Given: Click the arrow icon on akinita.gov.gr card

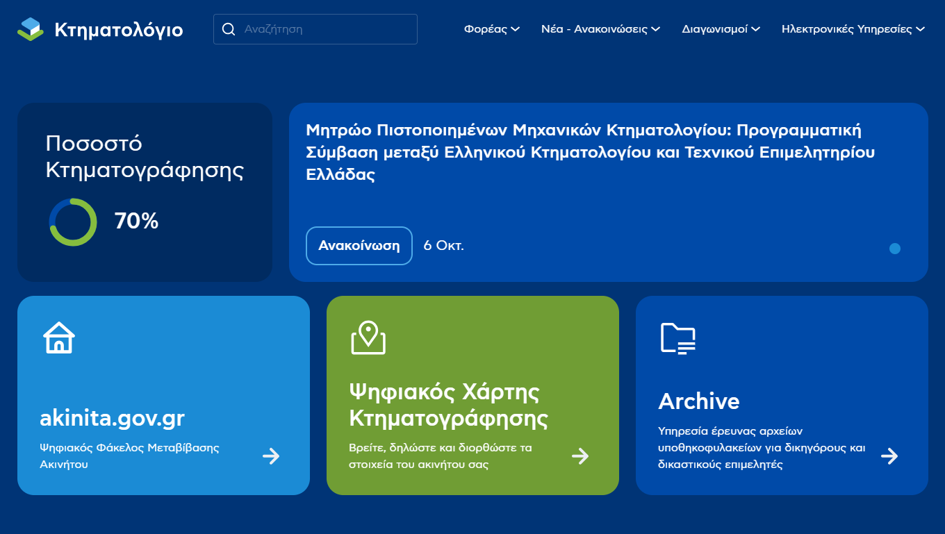Looking at the screenshot, I should [271, 456].
